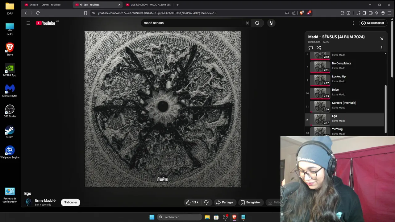The width and height of the screenshot is (395, 222).
Task: Open the Brave Wallet icon
Action: pyautogui.click(x=371, y=13)
